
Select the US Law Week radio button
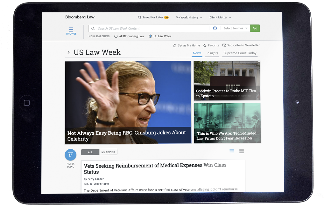click(151, 36)
